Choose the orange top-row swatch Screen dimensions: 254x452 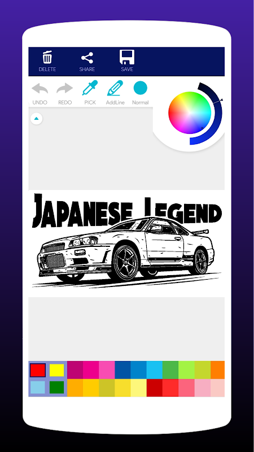(x=217, y=370)
